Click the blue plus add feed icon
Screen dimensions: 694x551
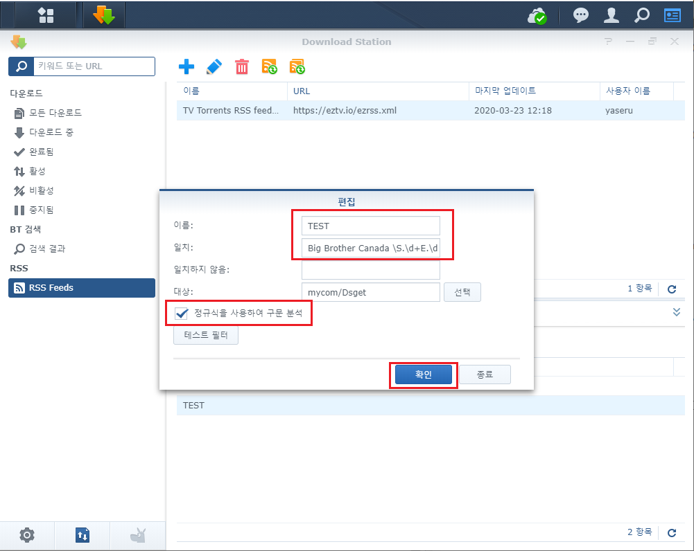coord(186,66)
